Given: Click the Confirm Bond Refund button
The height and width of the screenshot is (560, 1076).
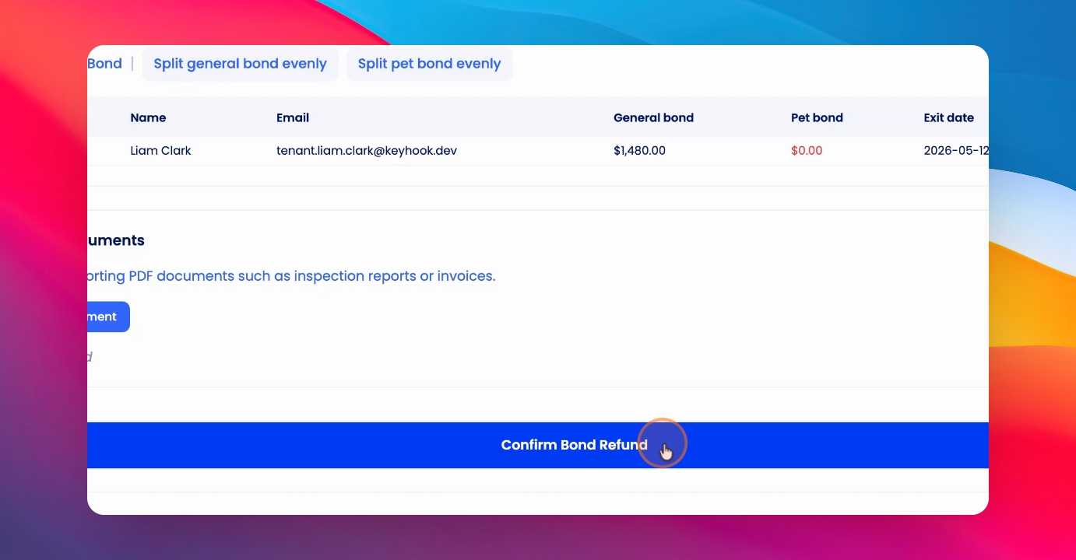Looking at the screenshot, I should pyautogui.click(x=538, y=445).
